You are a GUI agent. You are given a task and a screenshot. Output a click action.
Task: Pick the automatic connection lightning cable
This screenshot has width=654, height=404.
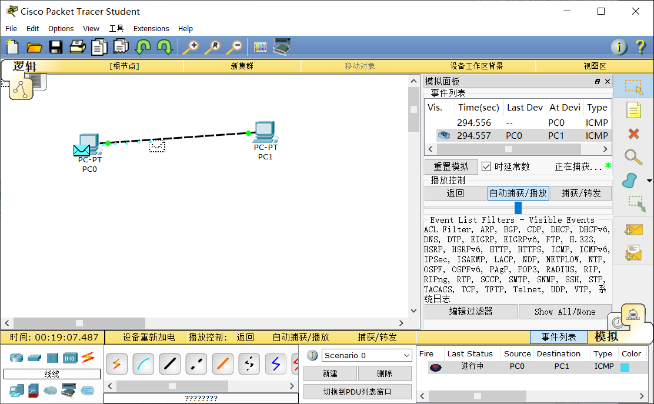pos(117,364)
